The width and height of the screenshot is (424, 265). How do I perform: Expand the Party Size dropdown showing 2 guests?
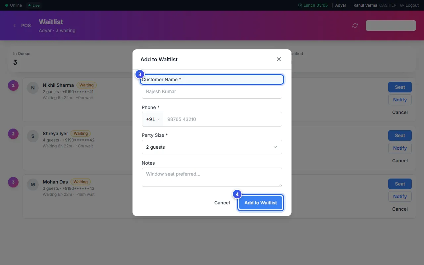tap(212, 147)
